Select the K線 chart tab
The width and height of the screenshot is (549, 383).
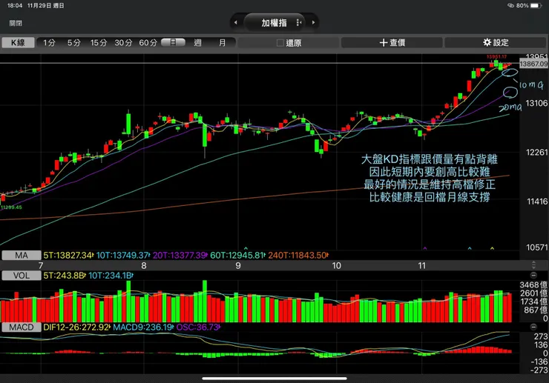pos(19,43)
